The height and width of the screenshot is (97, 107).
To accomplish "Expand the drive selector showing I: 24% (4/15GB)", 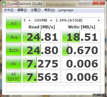I will coord(78,20).
